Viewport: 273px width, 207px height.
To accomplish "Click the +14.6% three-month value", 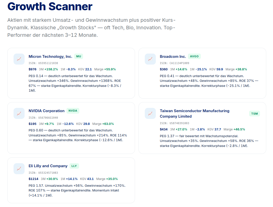I will 181,69.
